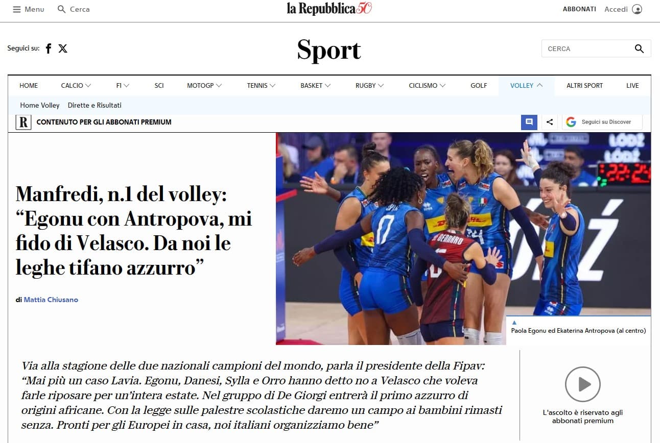Click the share article icon
This screenshot has width=660, height=443.
click(550, 122)
